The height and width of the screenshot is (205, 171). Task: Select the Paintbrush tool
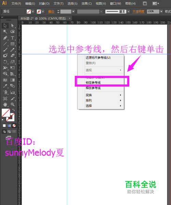[5, 50]
